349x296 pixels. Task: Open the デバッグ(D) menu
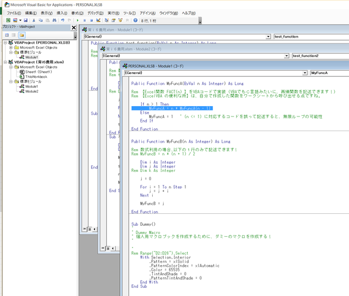[95, 13]
